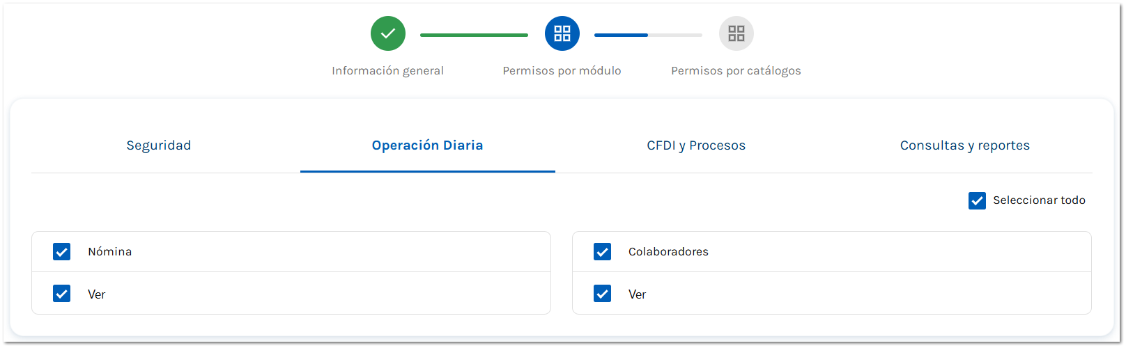Open the Seguridad tab
This screenshot has height=348, width=1126.
coord(159,145)
